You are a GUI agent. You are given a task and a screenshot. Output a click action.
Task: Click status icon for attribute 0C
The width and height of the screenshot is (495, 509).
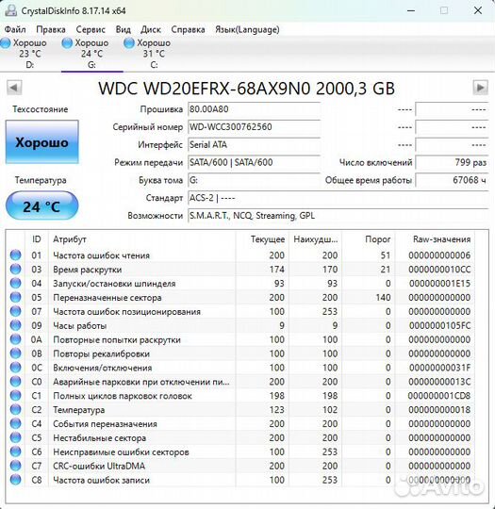pos(15,368)
